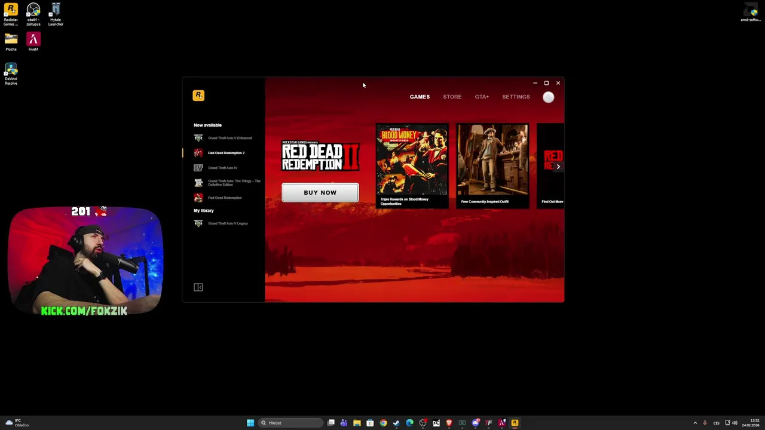Click the Red Dead Redemption game icon
The image size is (765, 430).
198,198
